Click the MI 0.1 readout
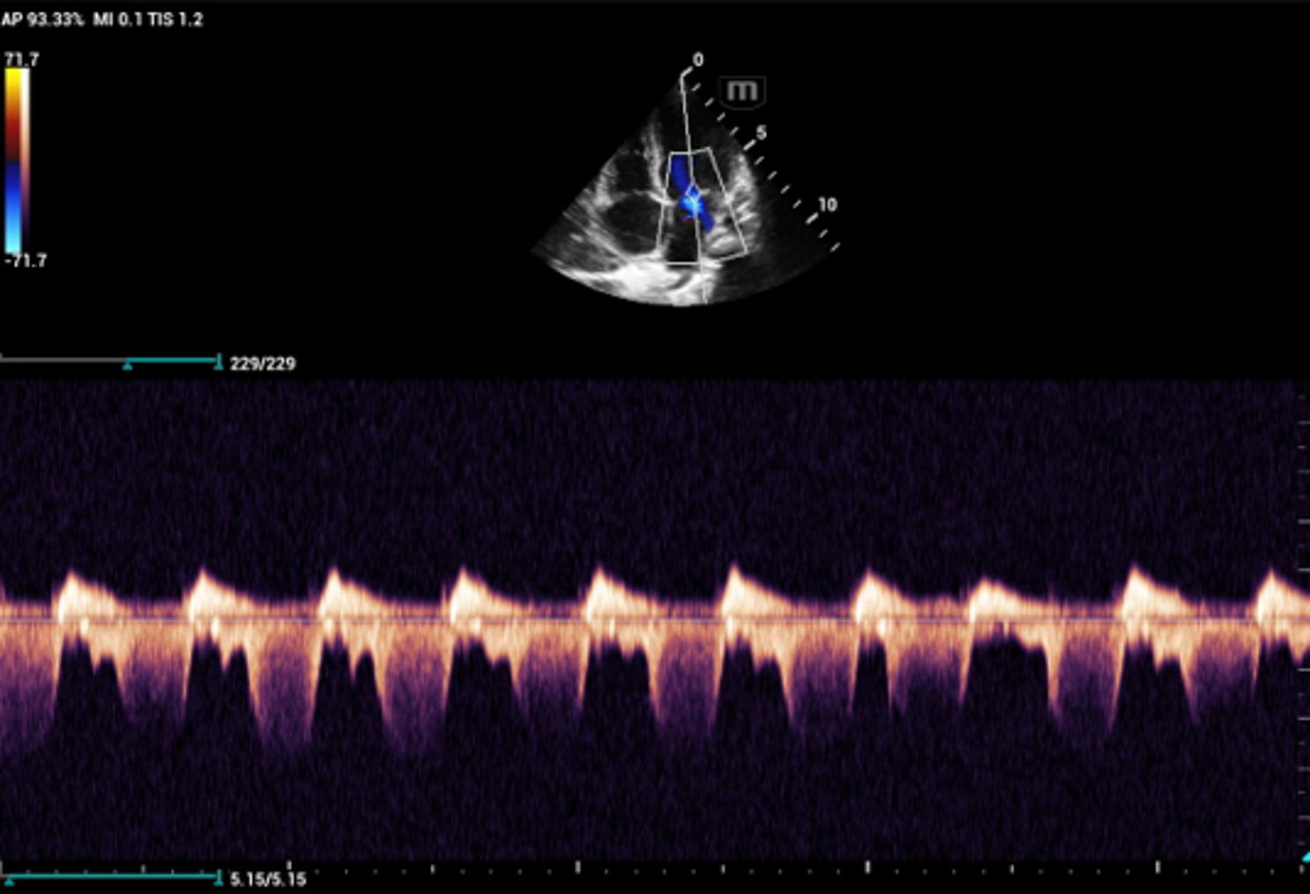1310x894 pixels. click(x=117, y=18)
